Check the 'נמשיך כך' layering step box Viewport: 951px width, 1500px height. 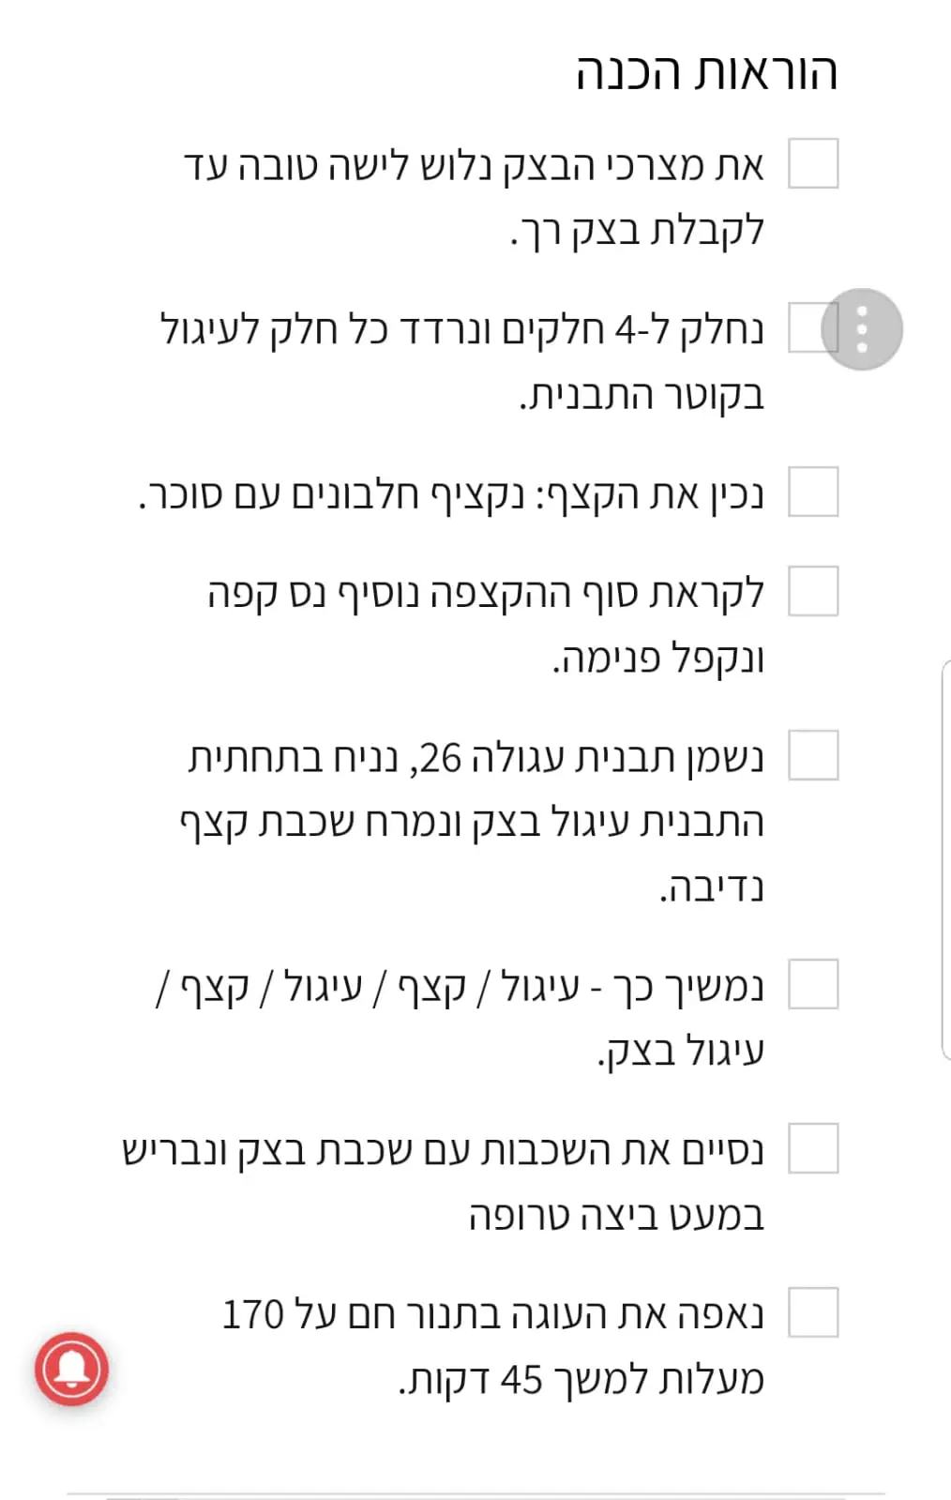coord(812,984)
